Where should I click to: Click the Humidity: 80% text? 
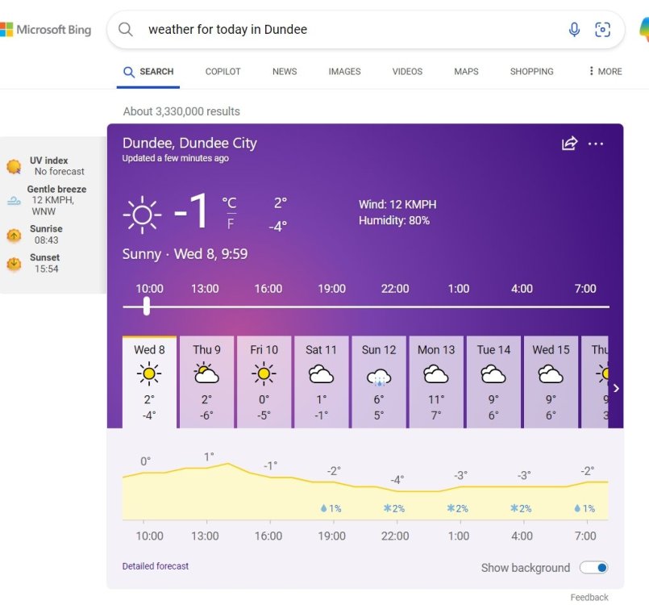pyautogui.click(x=394, y=220)
